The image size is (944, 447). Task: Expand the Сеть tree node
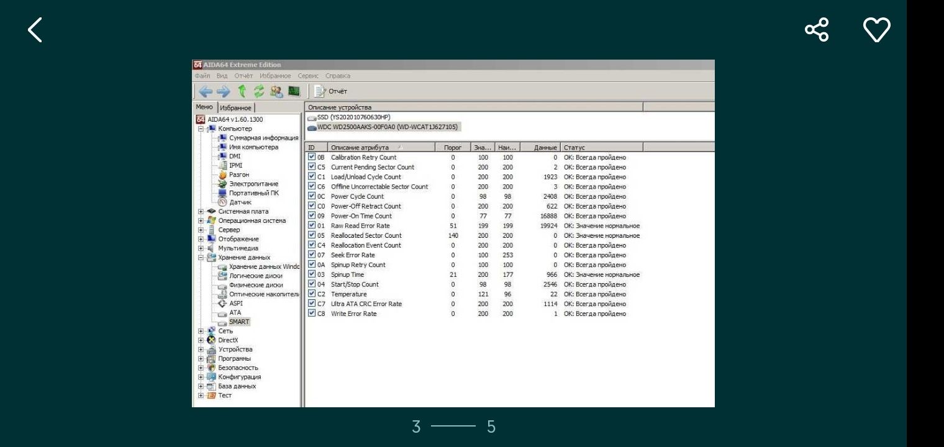[201, 331]
